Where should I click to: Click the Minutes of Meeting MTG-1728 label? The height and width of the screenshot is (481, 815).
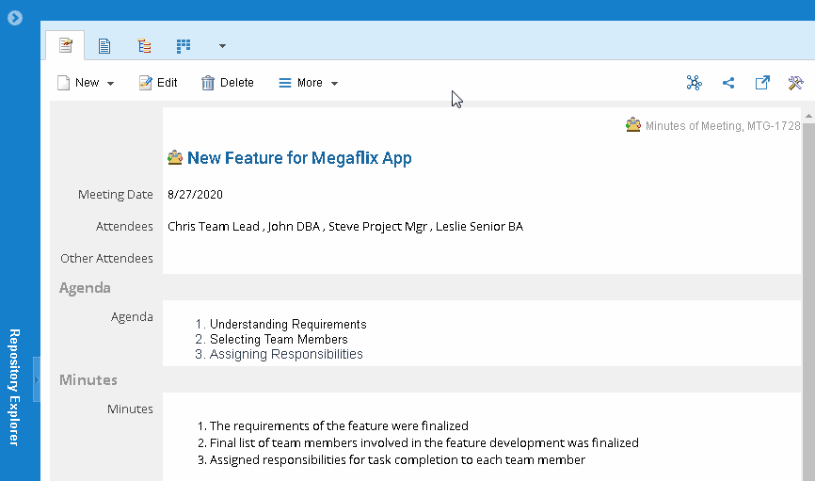coord(722,125)
